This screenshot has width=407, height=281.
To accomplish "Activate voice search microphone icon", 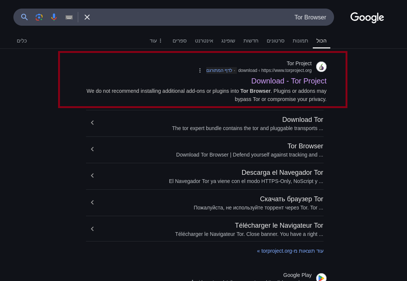I will click(x=54, y=17).
